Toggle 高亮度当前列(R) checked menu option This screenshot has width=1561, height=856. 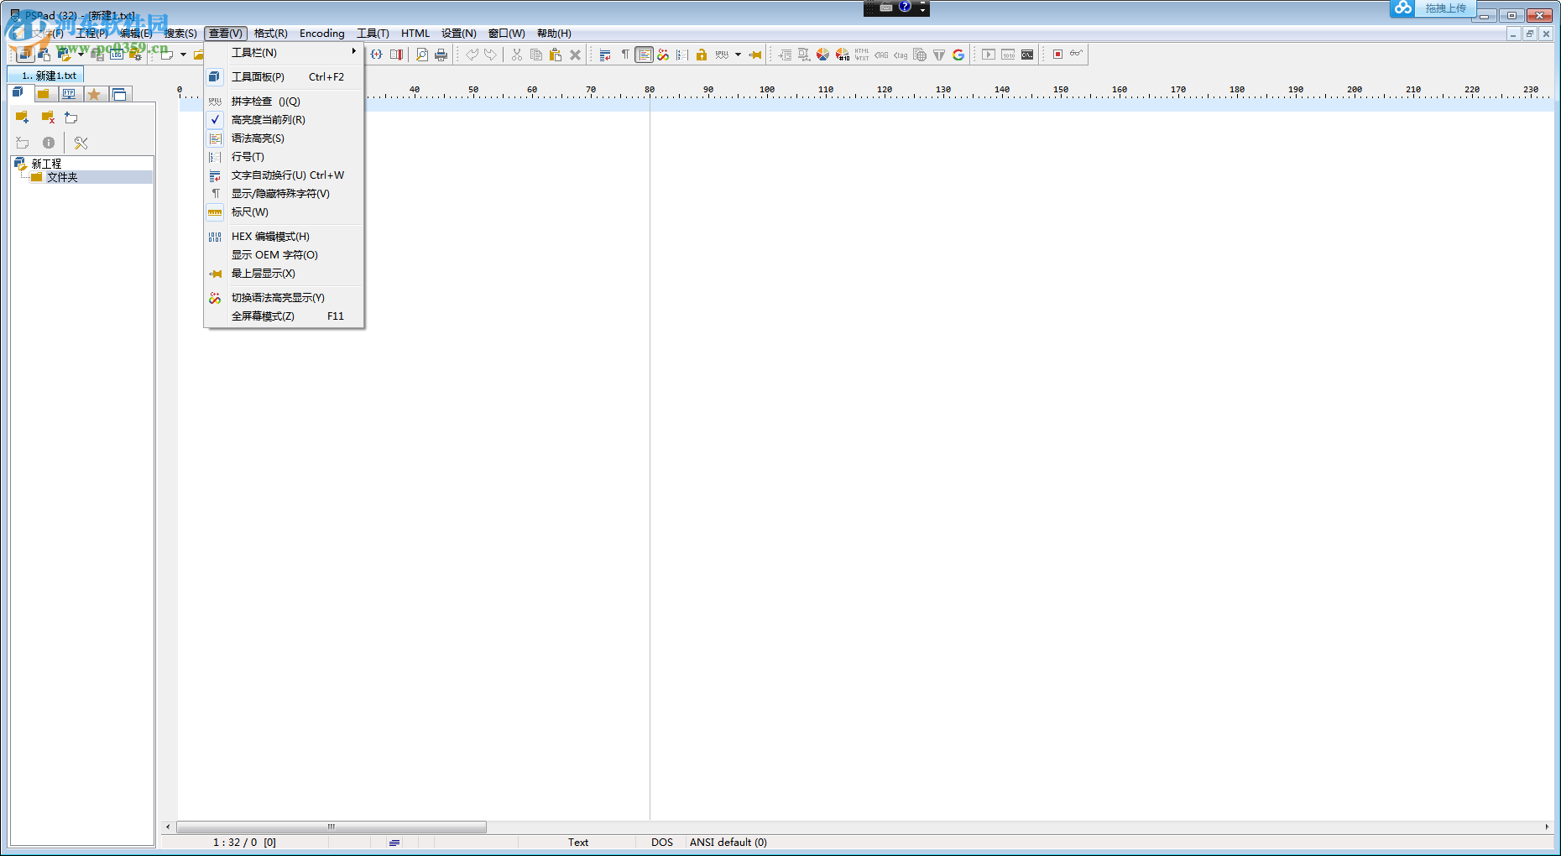tap(268, 120)
